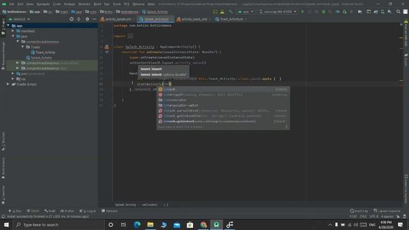Run the app with green play button
409x230 pixels.
coord(302,11)
